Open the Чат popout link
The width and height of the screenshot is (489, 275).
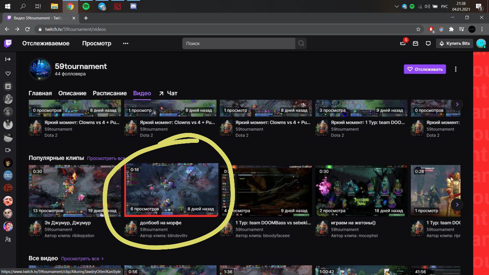coord(168,93)
